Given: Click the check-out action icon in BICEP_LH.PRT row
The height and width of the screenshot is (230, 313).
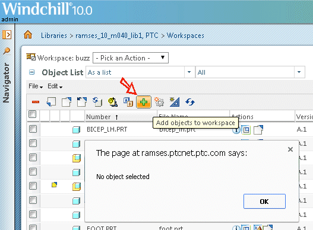Looking at the screenshot, I should point(258,130).
